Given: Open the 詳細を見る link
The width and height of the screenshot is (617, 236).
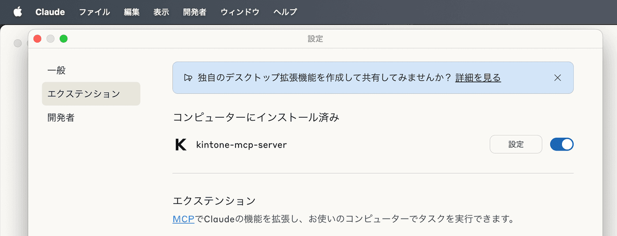Looking at the screenshot, I should pos(478,78).
